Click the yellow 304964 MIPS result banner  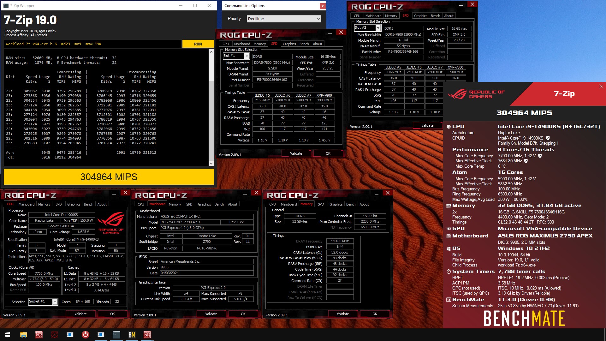109,177
